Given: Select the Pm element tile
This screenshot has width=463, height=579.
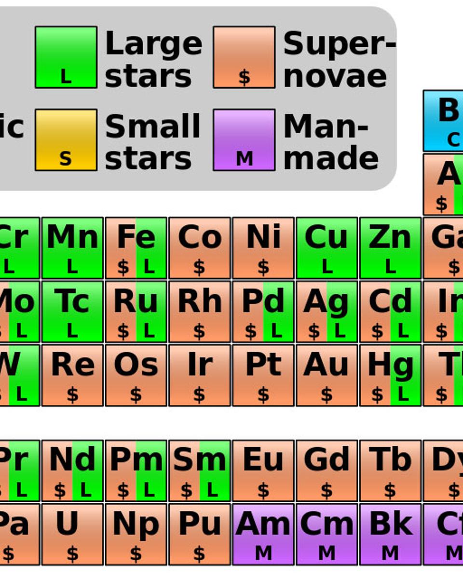Looking at the screenshot, I should tap(136, 471).
